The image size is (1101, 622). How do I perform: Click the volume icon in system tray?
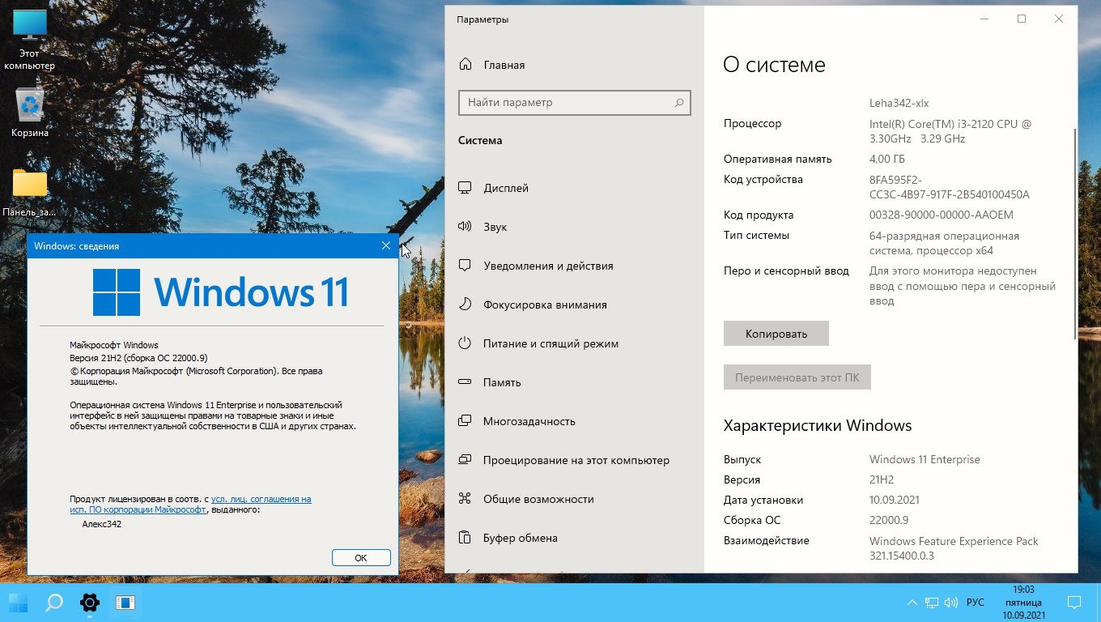pyautogui.click(x=951, y=603)
